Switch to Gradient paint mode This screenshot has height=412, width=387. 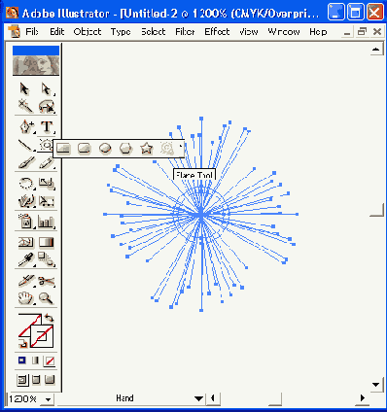(x=35, y=360)
